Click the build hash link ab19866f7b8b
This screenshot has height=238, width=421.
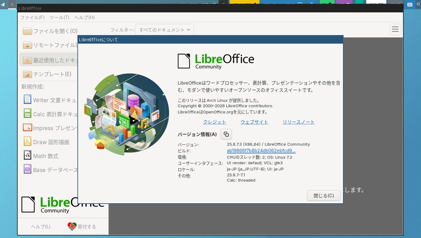coord(261,151)
